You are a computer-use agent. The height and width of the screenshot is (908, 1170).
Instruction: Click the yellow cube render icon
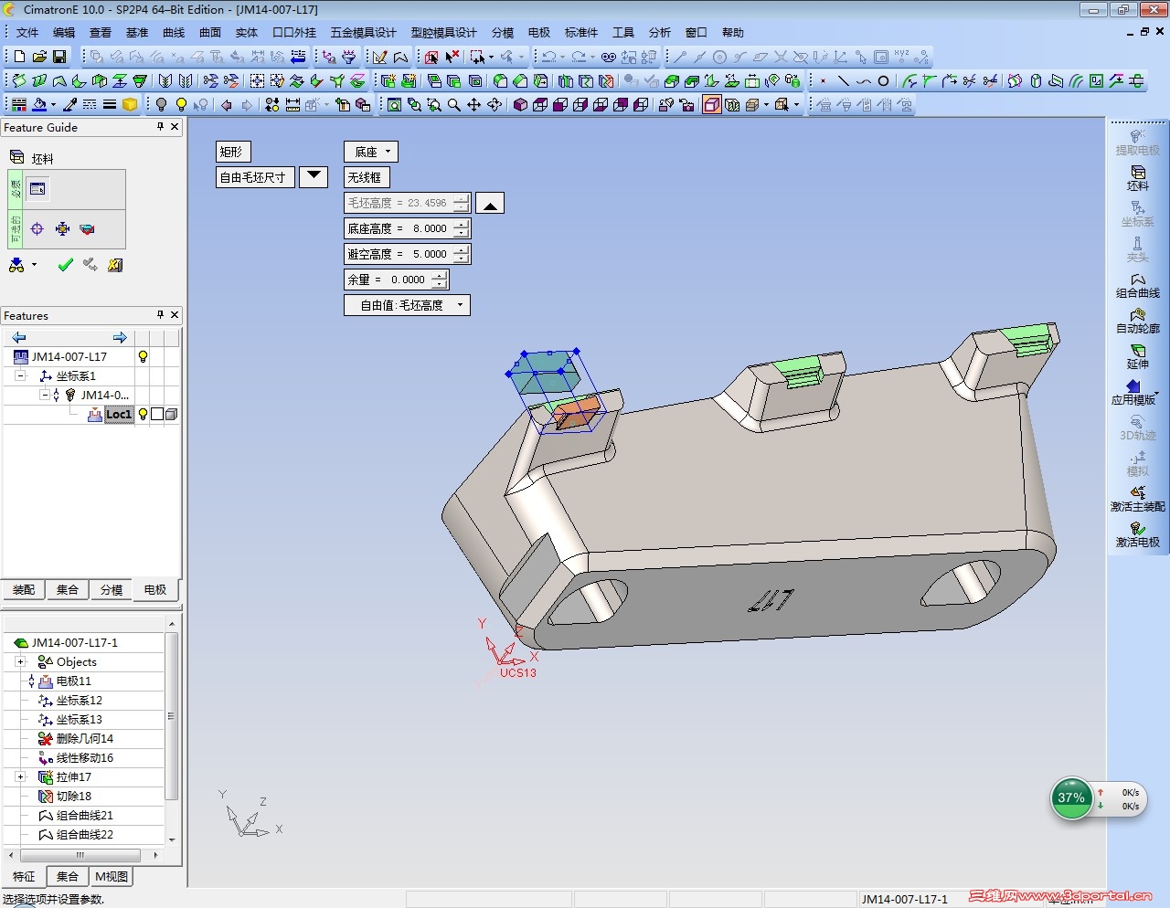[130, 105]
